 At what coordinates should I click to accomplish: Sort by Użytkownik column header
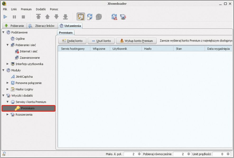click(x=126, y=49)
